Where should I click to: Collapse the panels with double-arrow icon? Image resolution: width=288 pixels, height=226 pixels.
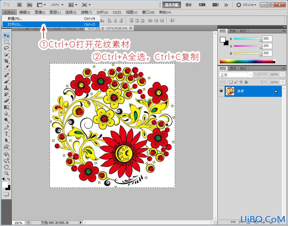[x=285, y=27]
